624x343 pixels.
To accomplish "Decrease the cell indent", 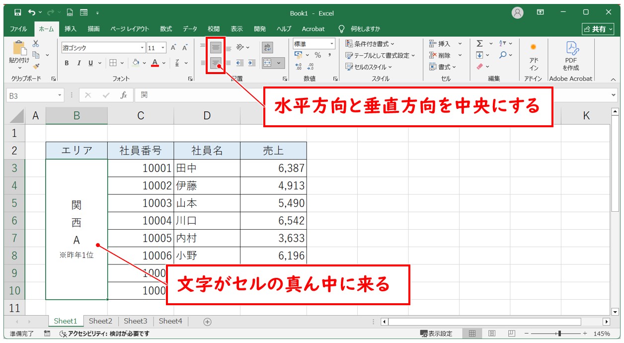I will (x=240, y=63).
